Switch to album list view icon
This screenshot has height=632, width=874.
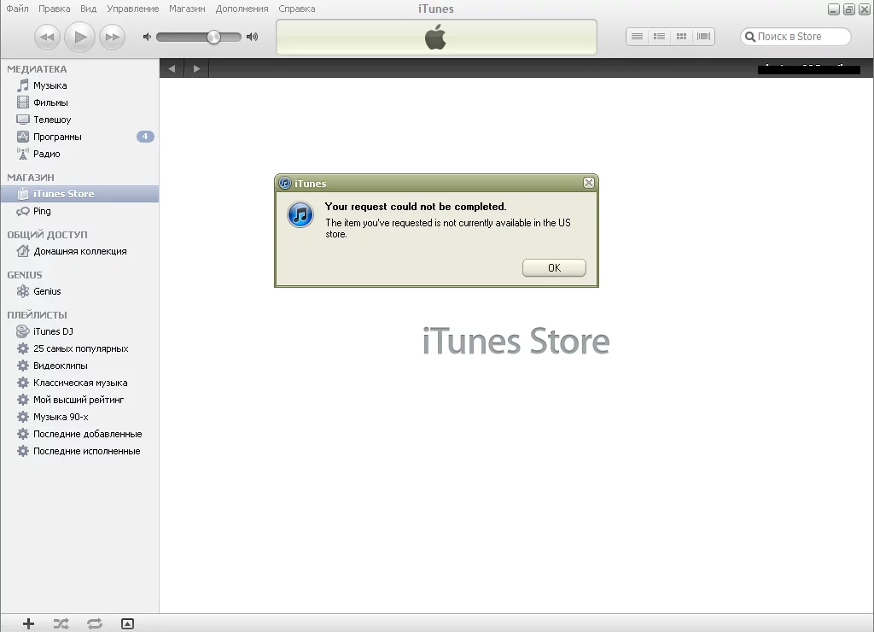click(660, 36)
